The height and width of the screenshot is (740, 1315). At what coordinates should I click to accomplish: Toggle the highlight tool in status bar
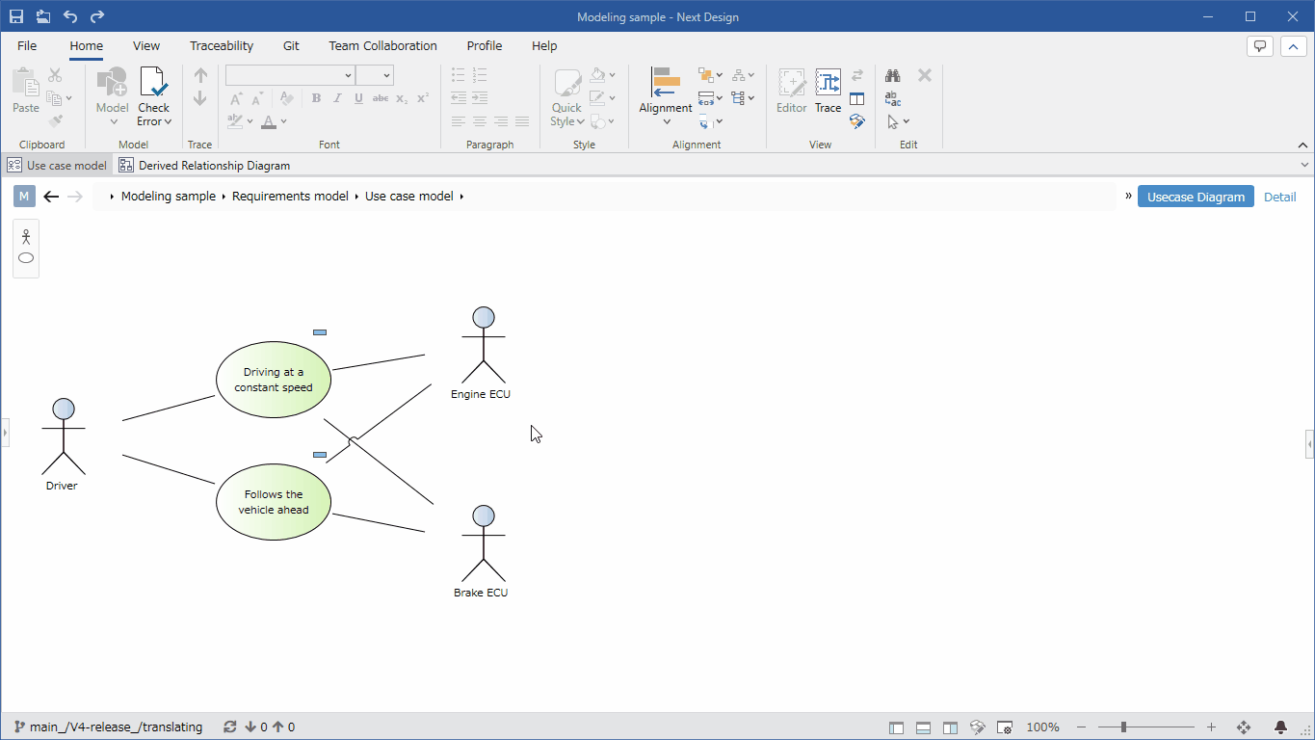pyautogui.click(x=977, y=727)
